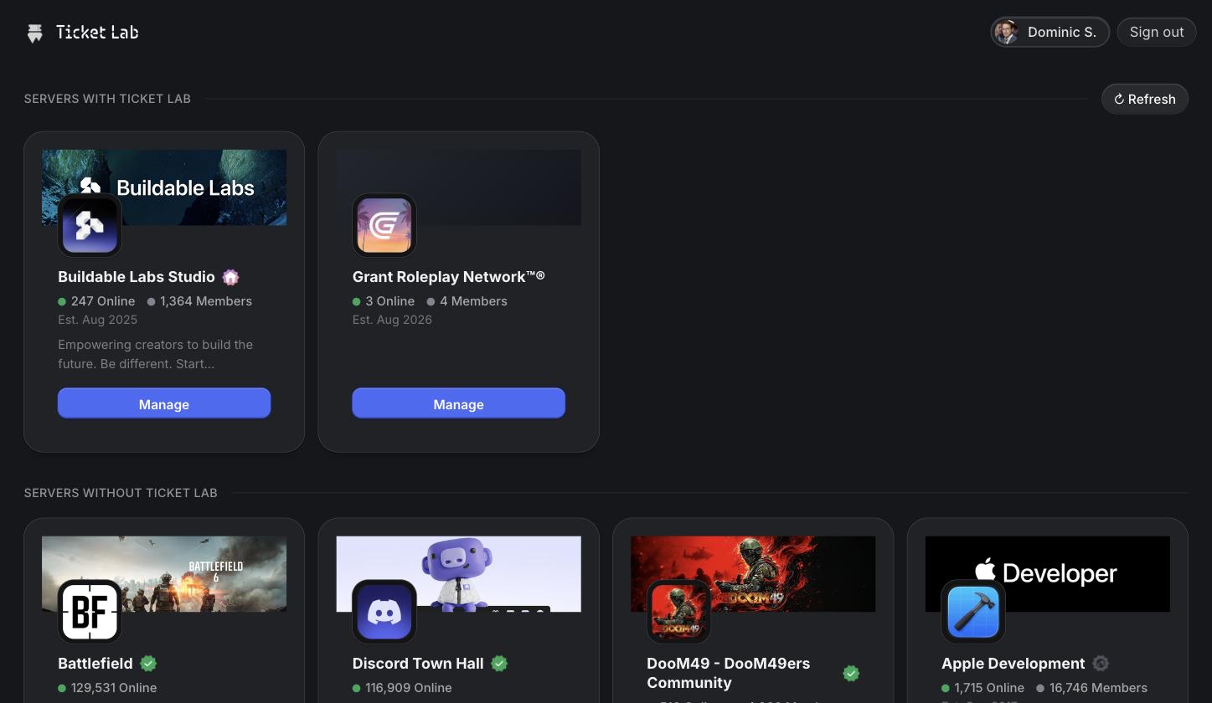This screenshot has width=1212, height=703.
Task: Click '1,364 Members' count text
Action: click(206, 301)
